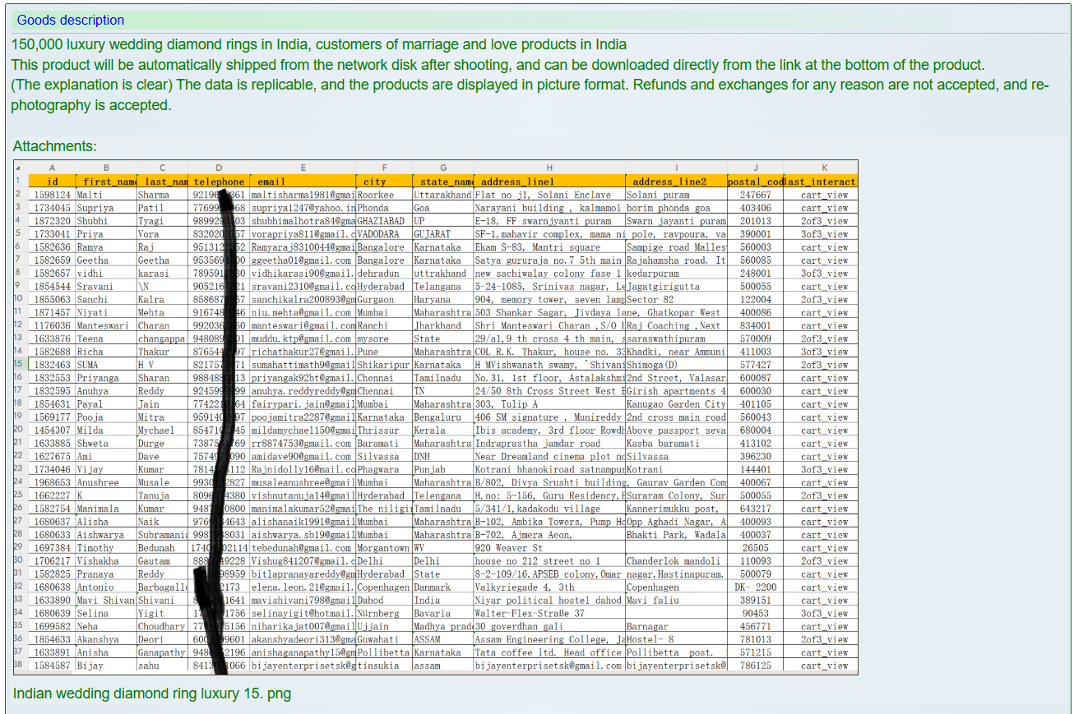Click the 'email' header cell

coord(302,182)
